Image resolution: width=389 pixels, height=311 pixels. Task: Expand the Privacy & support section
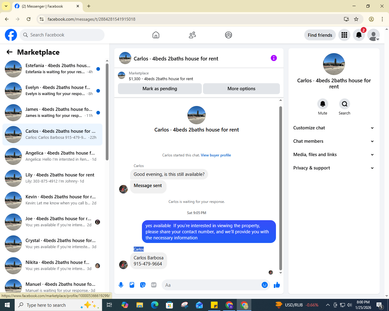pos(334,168)
